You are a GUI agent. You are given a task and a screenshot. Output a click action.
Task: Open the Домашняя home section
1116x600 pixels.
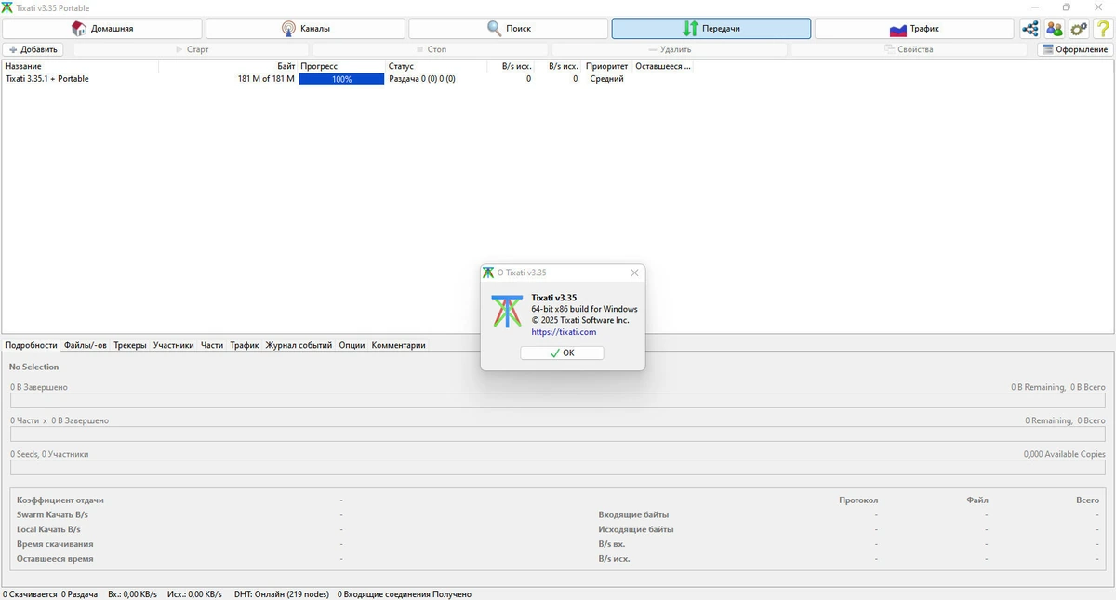point(101,29)
